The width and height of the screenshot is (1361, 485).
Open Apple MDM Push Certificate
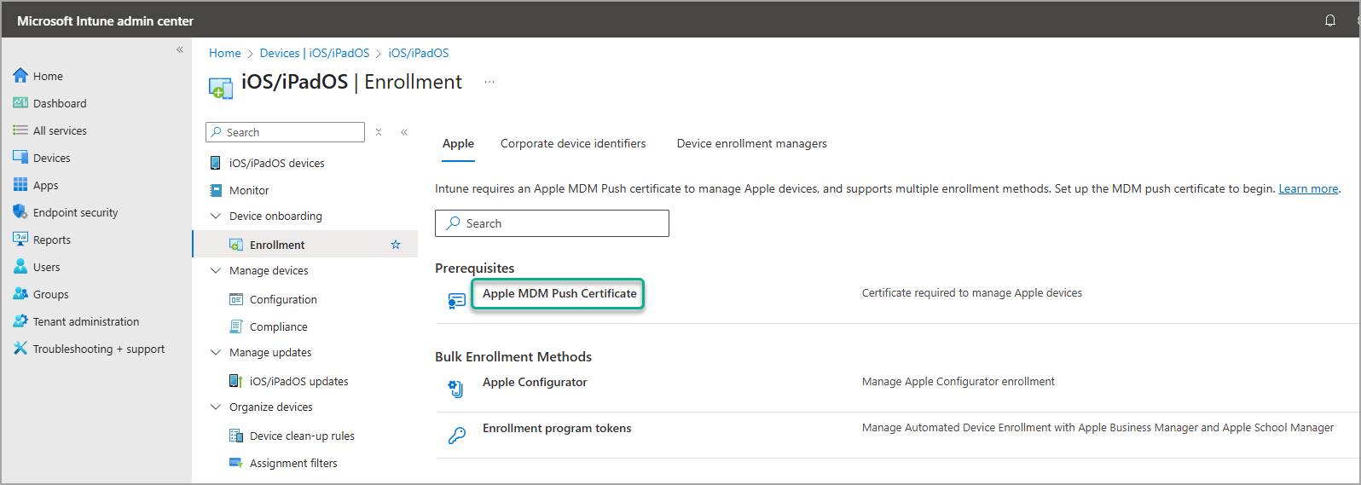(x=559, y=293)
